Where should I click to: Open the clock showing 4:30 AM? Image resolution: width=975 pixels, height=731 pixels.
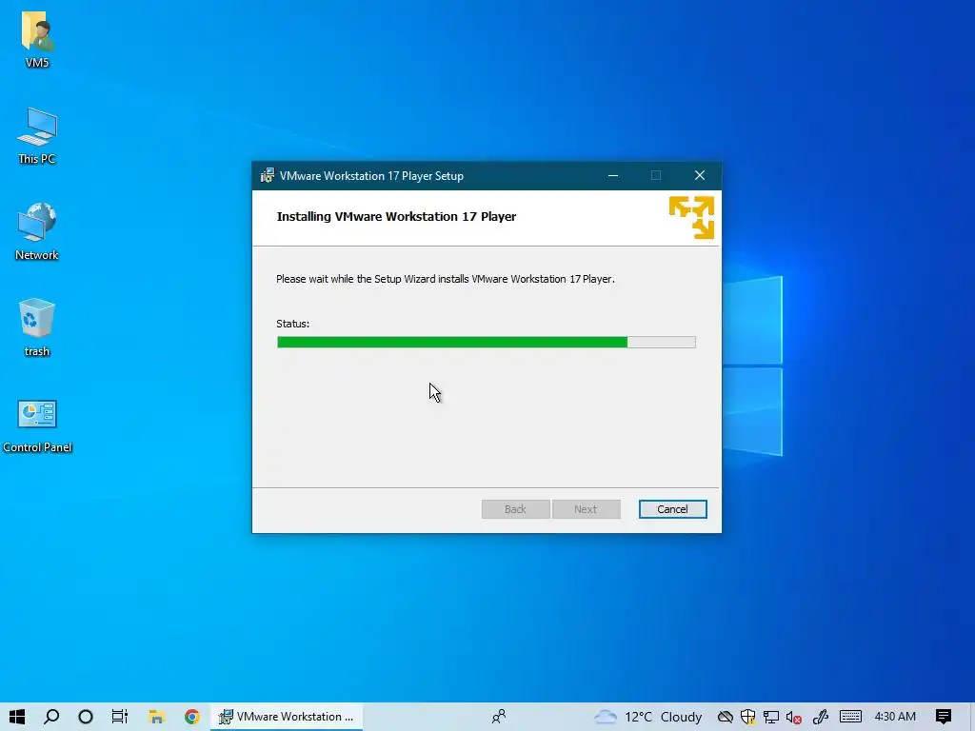(x=895, y=717)
